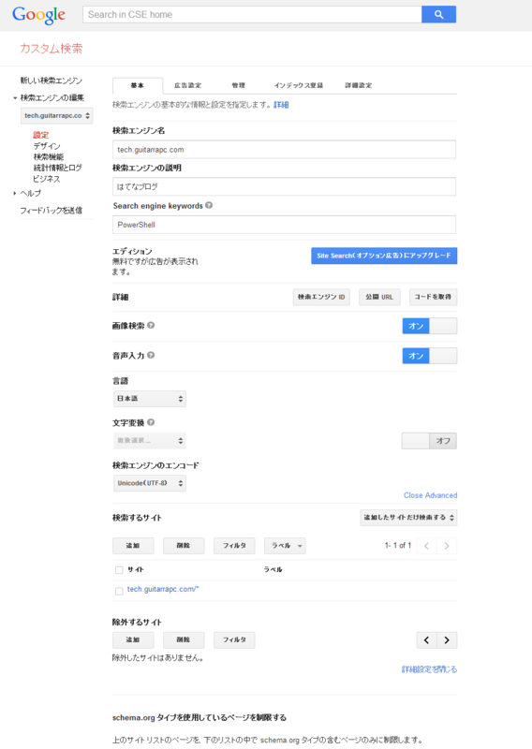This screenshot has width=532, height=749.
Task: Click help icon next to Search engine keywords
Action: click(x=209, y=205)
